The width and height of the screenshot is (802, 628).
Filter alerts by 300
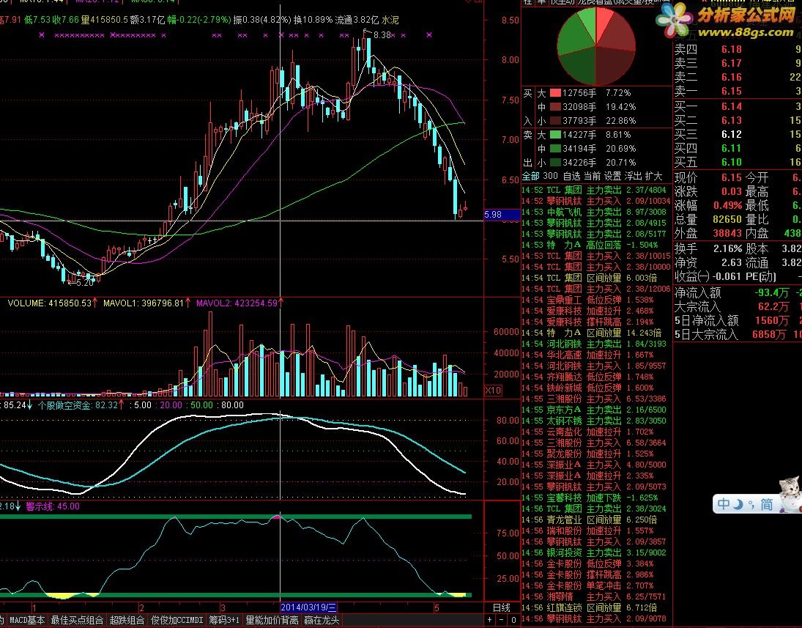click(x=550, y=176)
